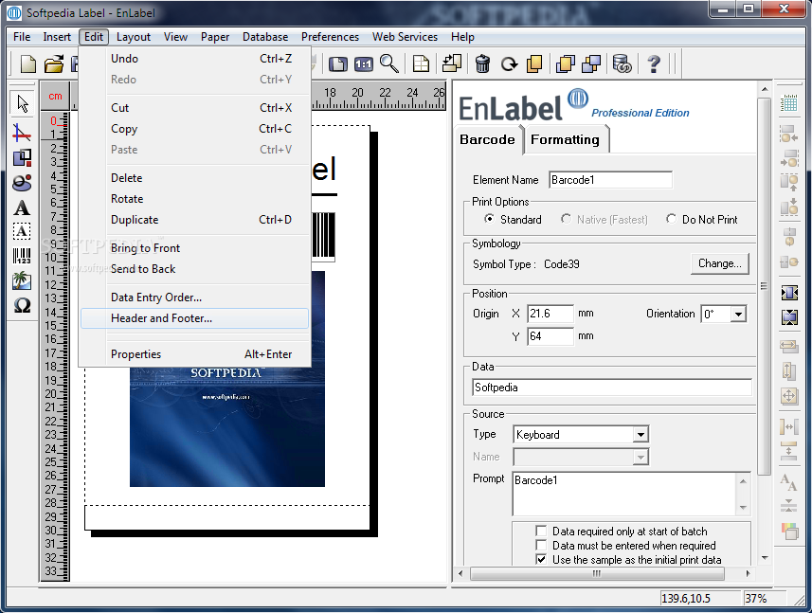Open the disabled Name dropdown
812x613 pixels.
point(641,458)
